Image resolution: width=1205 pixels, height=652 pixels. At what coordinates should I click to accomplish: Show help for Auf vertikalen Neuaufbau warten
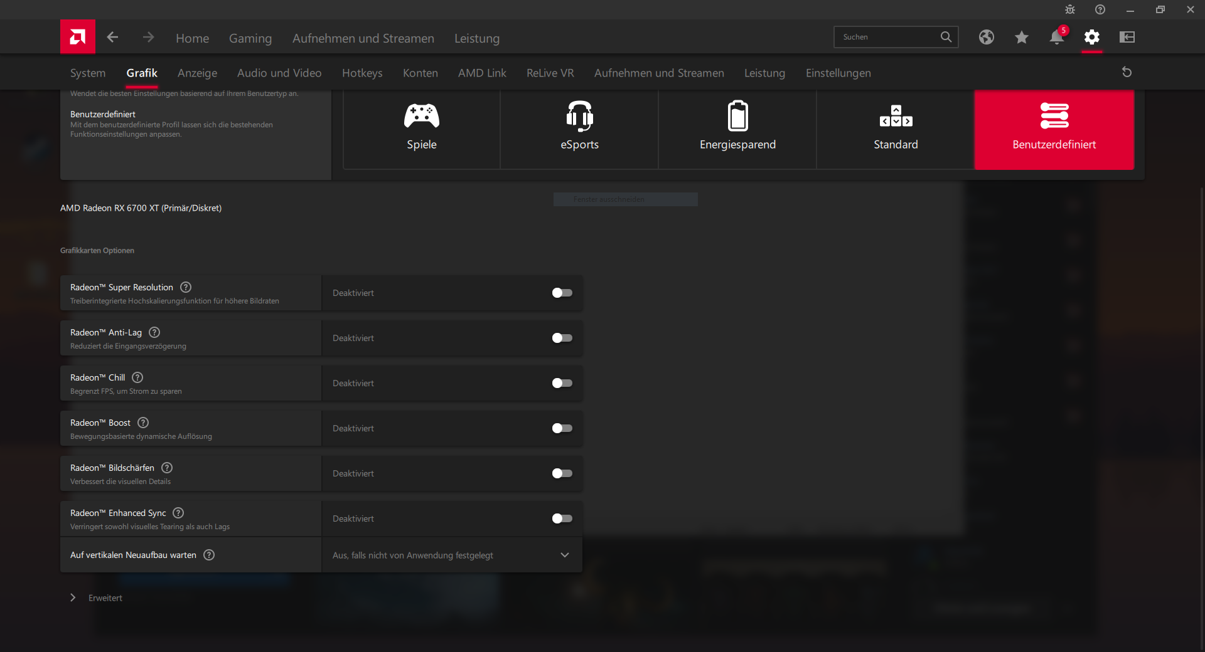pos(209,555)
